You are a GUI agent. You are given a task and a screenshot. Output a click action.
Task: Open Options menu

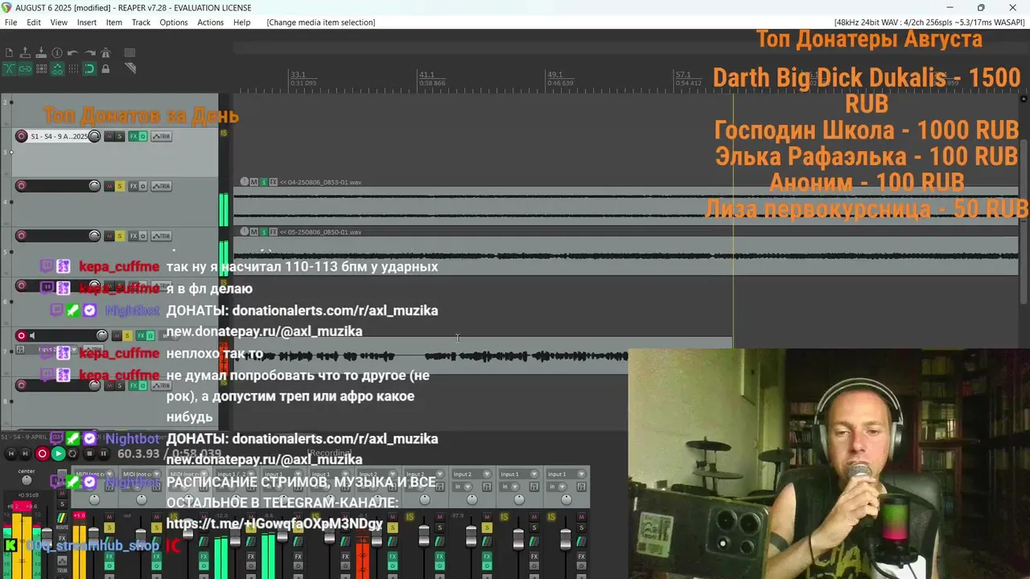coord(173,23)
